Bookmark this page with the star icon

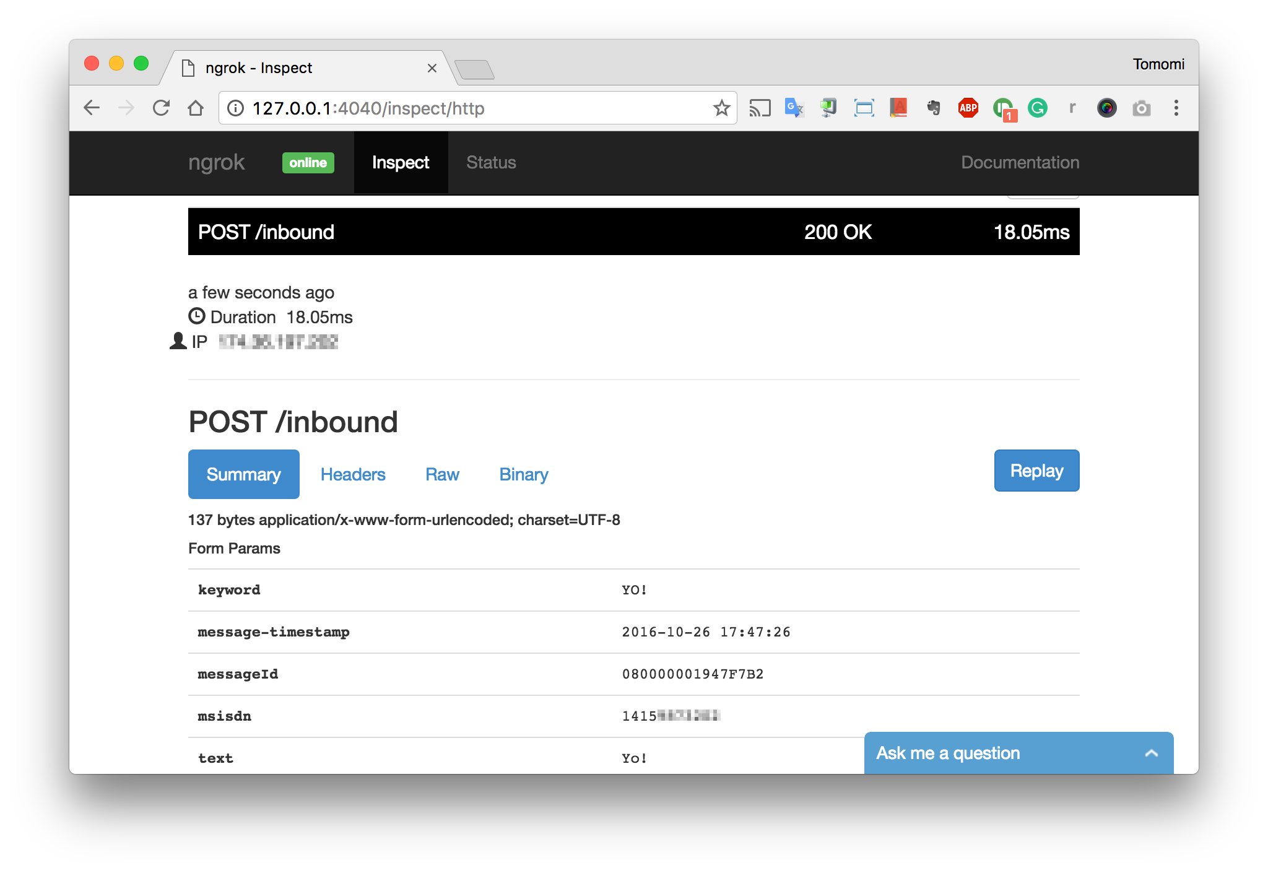coord(721,108)
